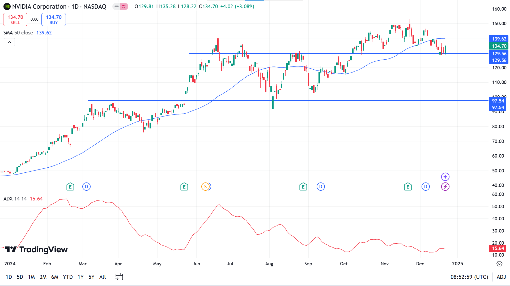510x286 pixels.
Task: Select the 6M time range
Action: tap(55, 277)
